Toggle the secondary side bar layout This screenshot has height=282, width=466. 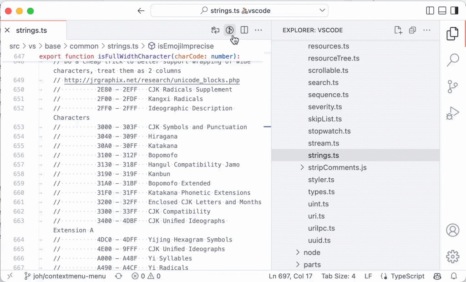click(x=455, y=11)
